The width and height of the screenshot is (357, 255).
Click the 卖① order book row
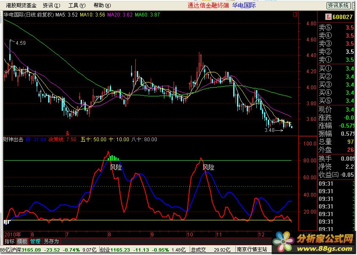336,60
